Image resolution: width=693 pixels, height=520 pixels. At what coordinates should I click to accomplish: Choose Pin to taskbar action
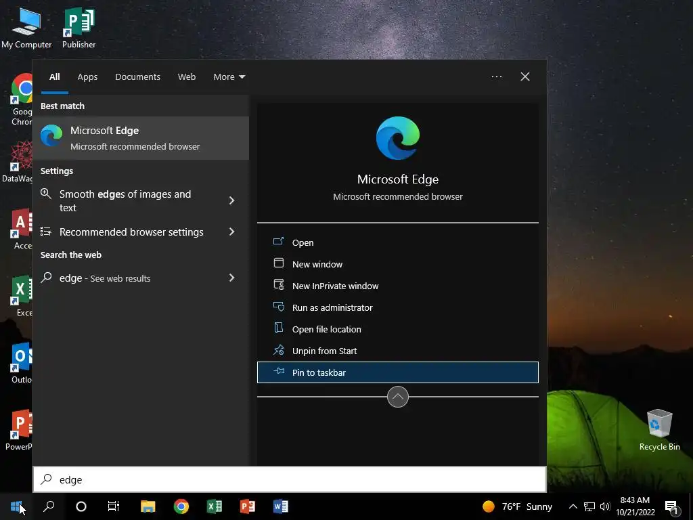pyautogui.click(x=398, y=372)
